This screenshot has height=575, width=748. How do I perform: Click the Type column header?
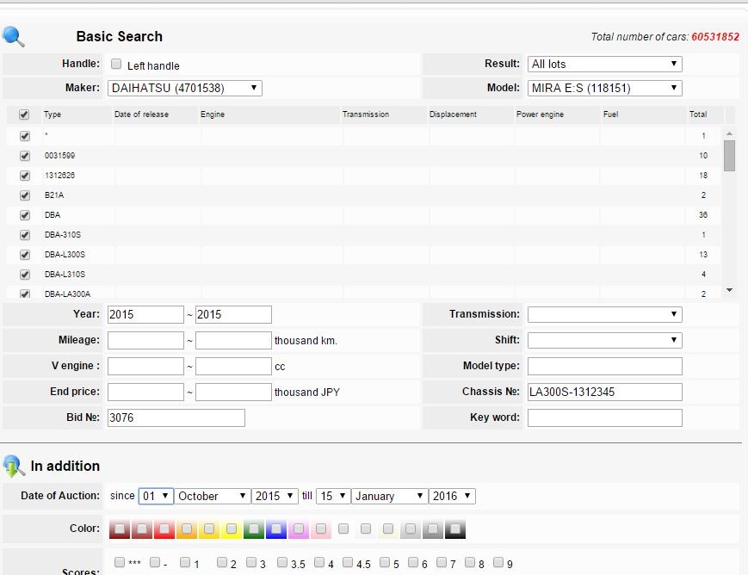point(53,114)
